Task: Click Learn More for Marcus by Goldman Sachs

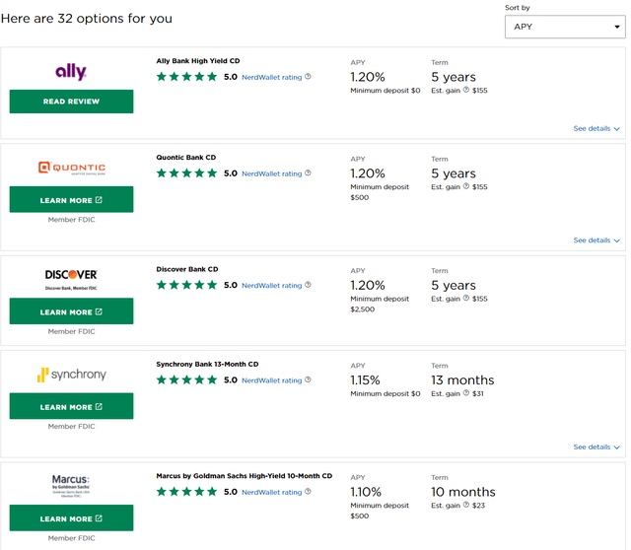Action: 71,518
